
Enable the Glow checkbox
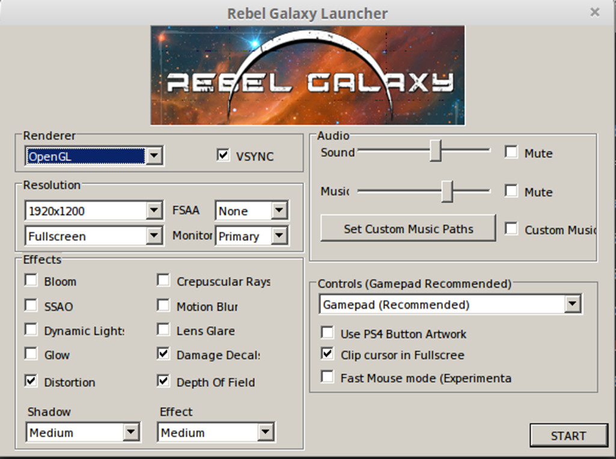(x=31, y=354)
